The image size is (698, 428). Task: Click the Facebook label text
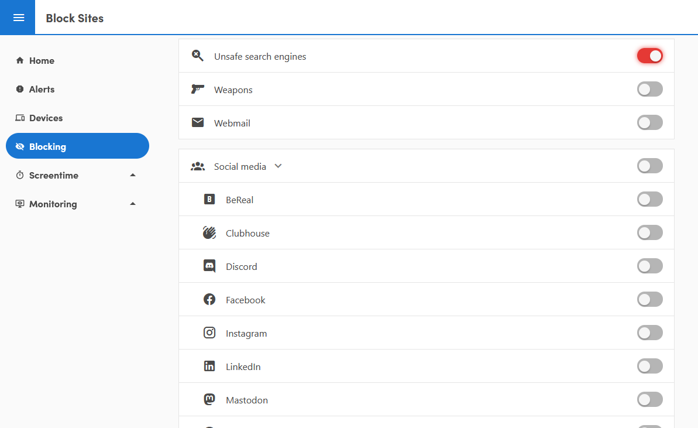[245, 300]
